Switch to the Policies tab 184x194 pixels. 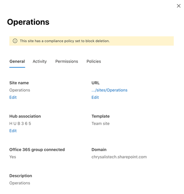point(93,61)
